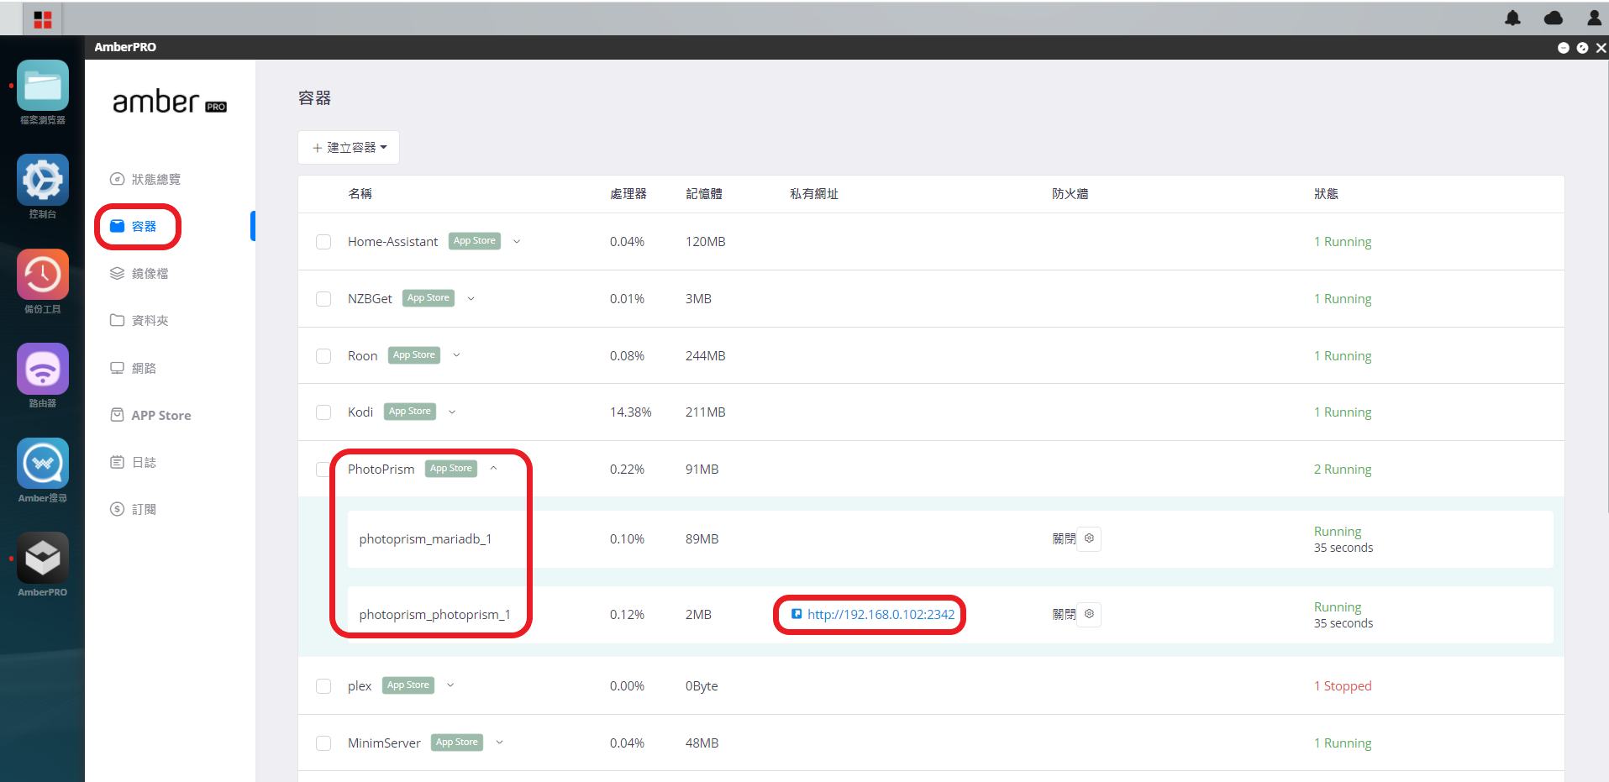Go to 狀態總覽 overview menu
1609x782 pixels.
[x=145, y=179]
